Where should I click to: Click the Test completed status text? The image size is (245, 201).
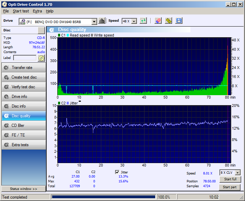(x=15, y=197)
